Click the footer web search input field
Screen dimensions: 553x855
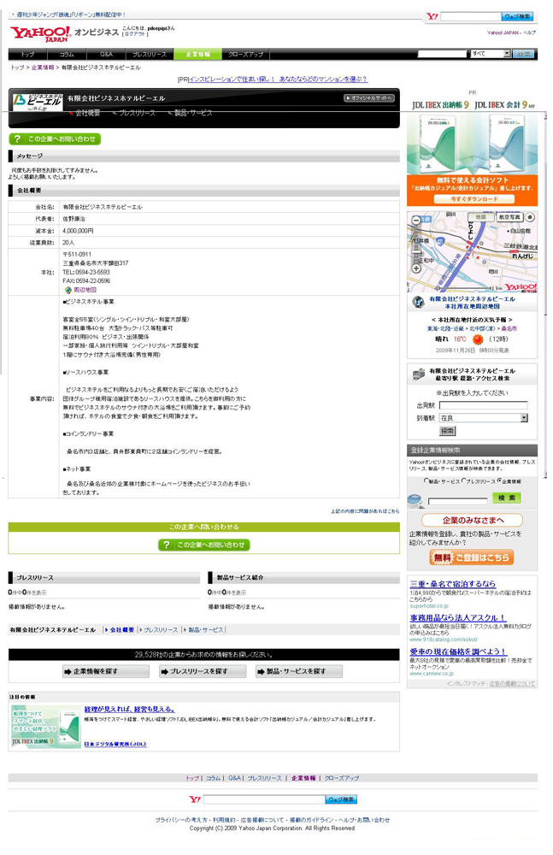point(263,799)
